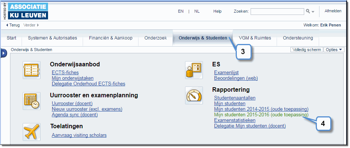The image size is (350, 148).
Task: Open Nieuw uurrooster (excl. examens)
Action: coord(87,109)
